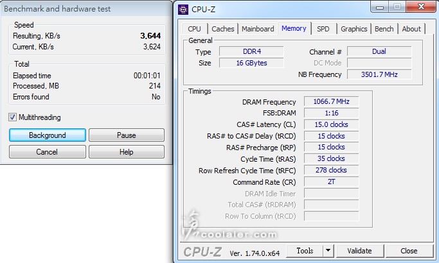Click the Tools button in CPU-Z
This screenshot has width=439, height=263.
pyautogui.click(x=305, y=251)
